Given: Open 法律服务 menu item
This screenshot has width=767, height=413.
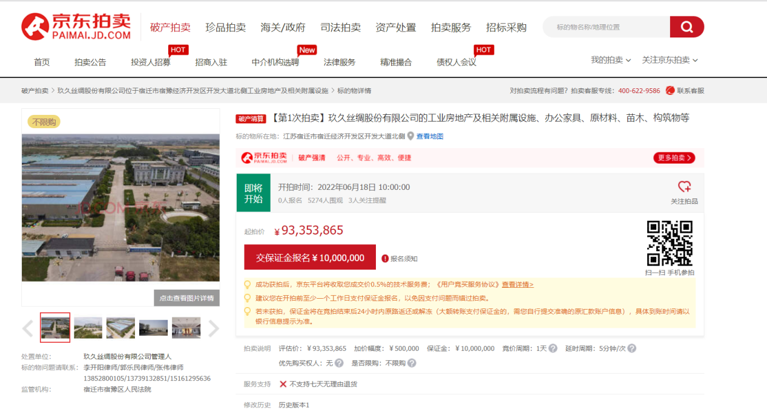Looking at the screenshot, I should (340, 62).
